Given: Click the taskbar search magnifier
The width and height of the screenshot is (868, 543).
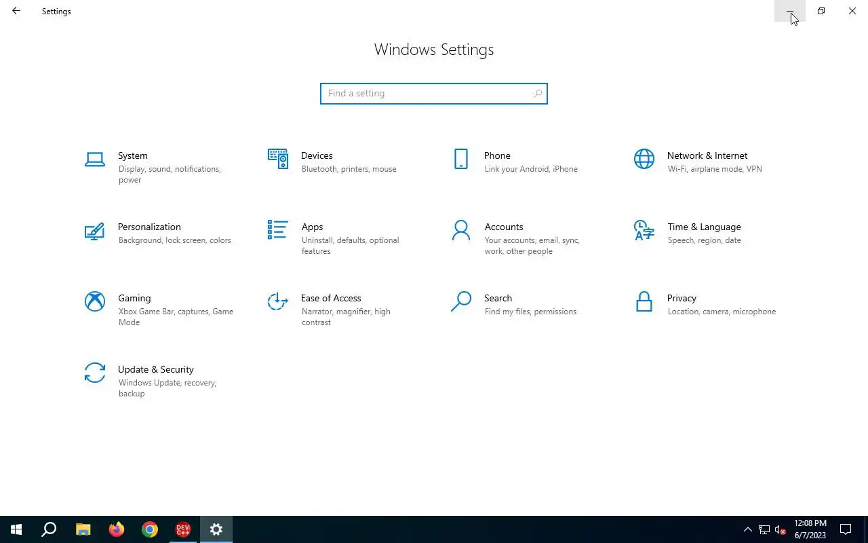Looking at the screenshot, I should (49, 529).
